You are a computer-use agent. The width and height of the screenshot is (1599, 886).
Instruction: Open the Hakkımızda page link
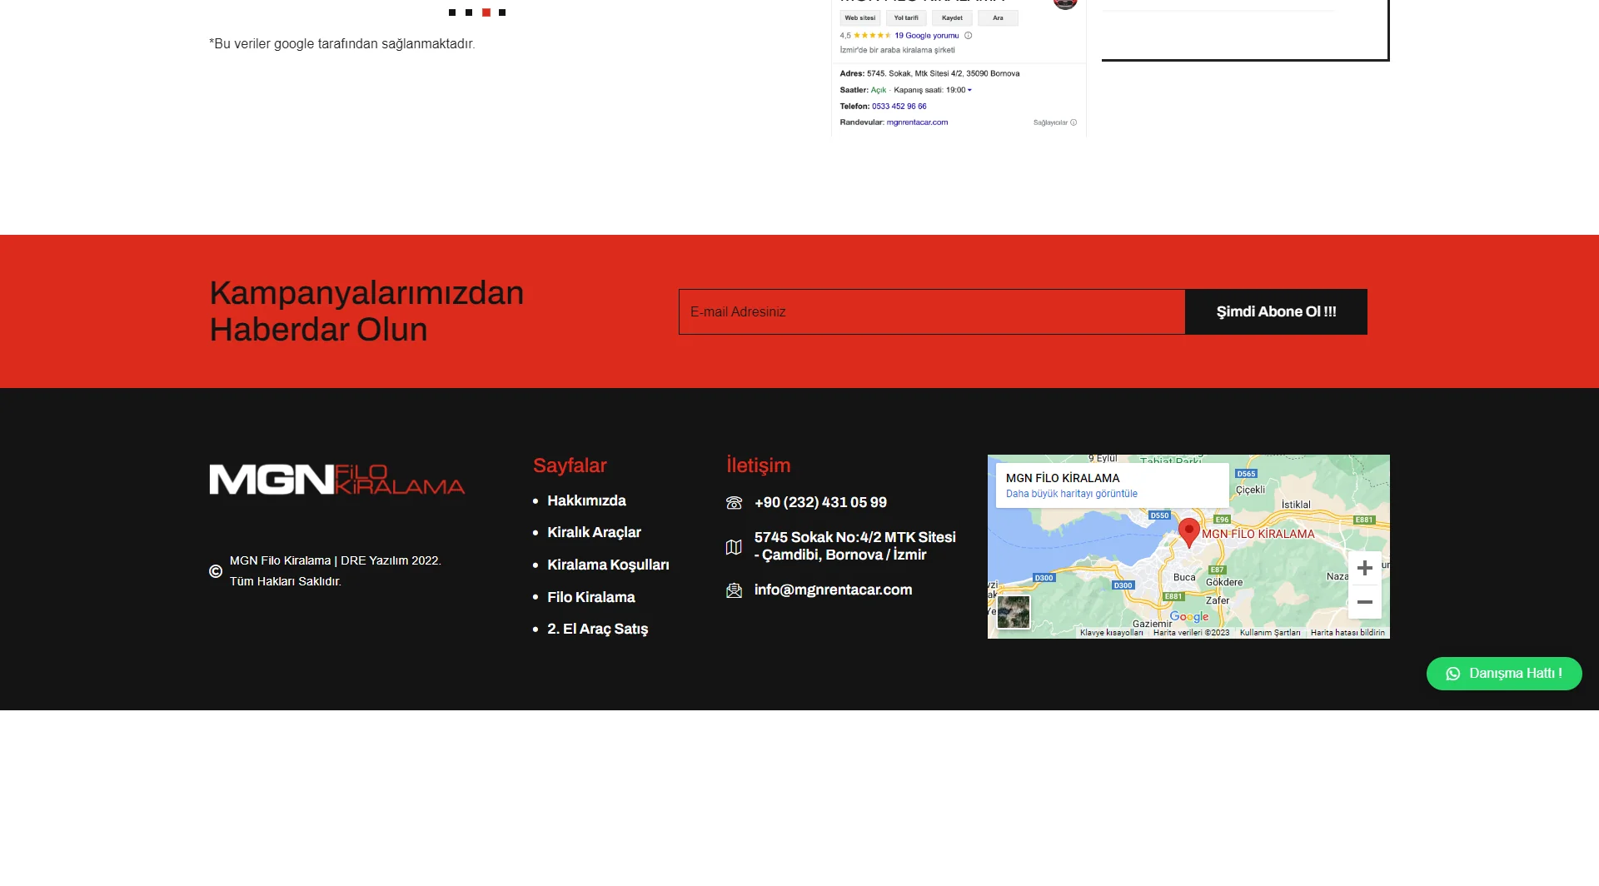coord(586,500)
